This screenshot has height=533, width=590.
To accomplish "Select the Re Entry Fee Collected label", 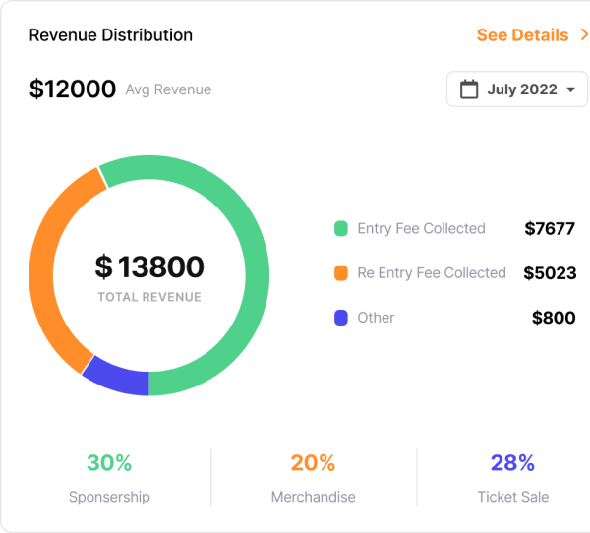I will (x=431, y=273).
